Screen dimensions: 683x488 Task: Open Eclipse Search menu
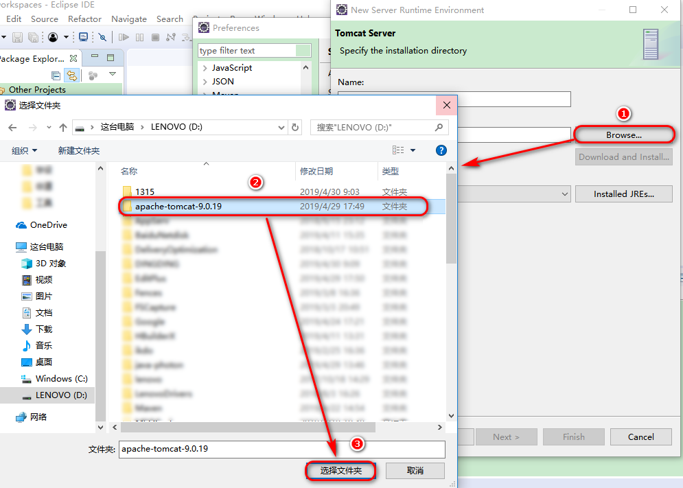[x=170, y=19]
